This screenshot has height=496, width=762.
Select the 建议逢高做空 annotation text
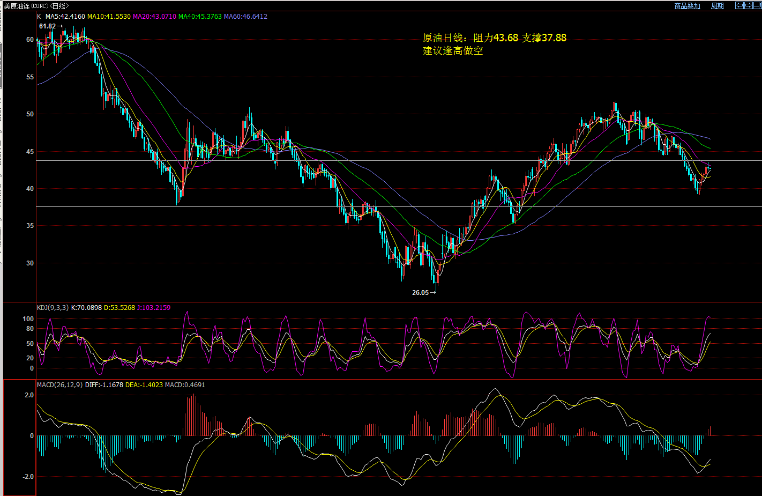click(453, 51)
